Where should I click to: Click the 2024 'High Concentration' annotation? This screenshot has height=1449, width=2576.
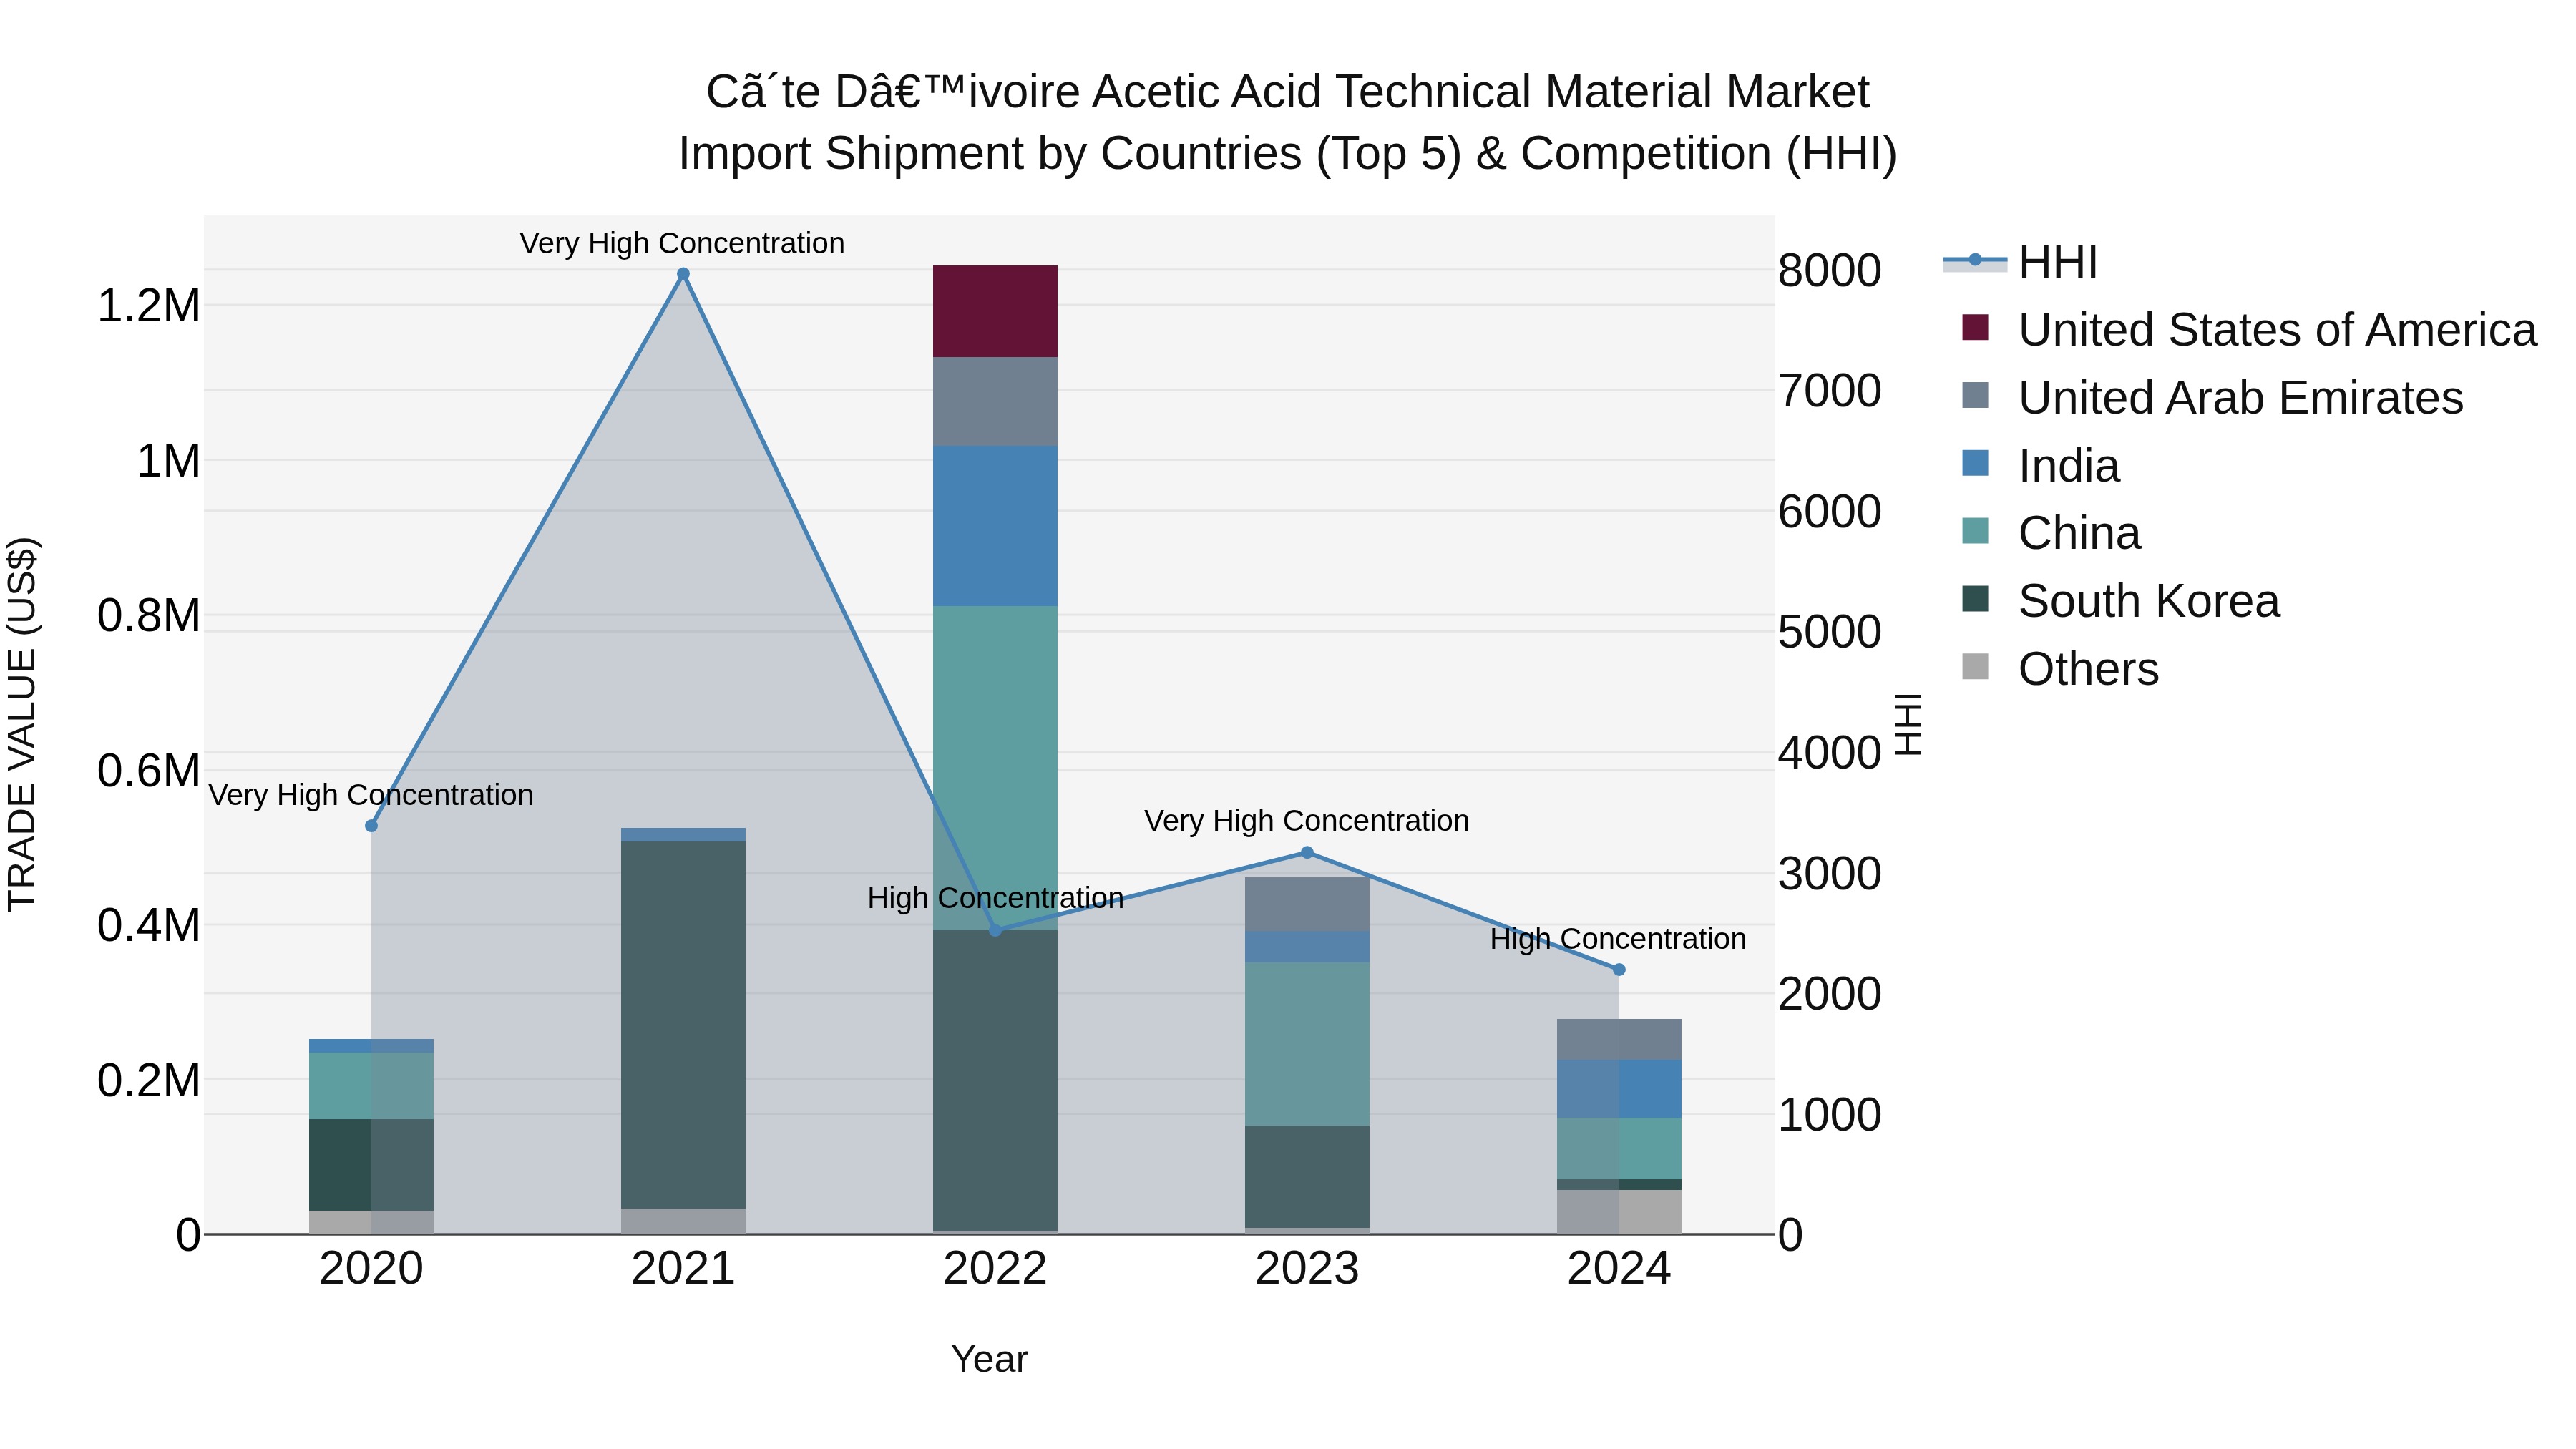[x=1618, y=939]
